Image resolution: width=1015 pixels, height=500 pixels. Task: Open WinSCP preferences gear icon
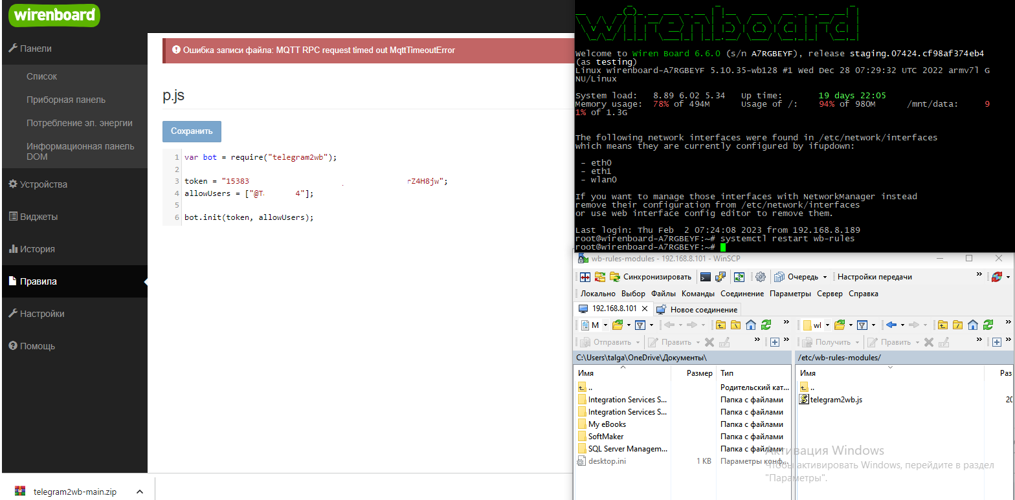[x=761, y=277]
